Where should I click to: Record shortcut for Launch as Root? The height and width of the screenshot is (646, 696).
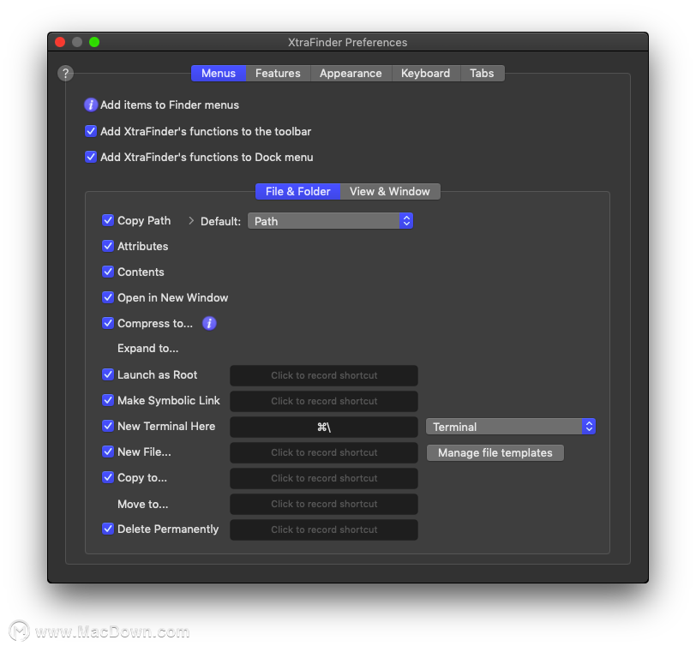tap(324, 375)
